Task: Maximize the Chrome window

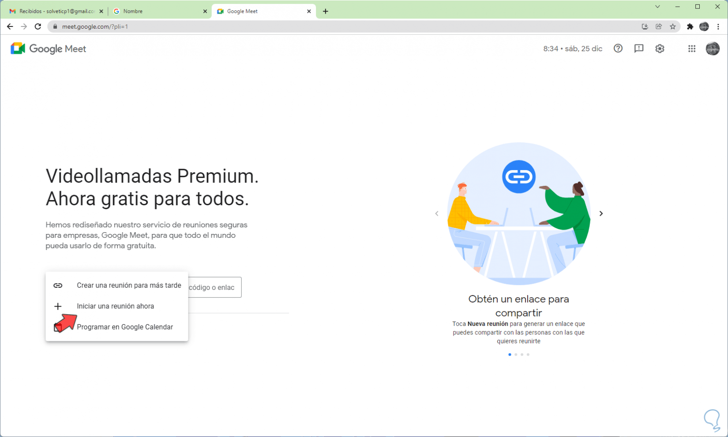Action: click(698, 7)
